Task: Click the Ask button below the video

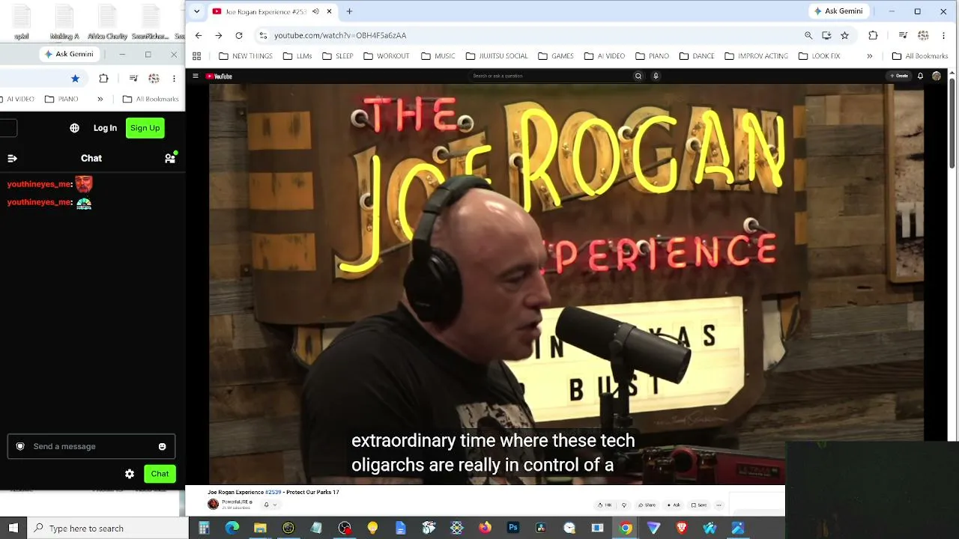Action: click(674, 505)
